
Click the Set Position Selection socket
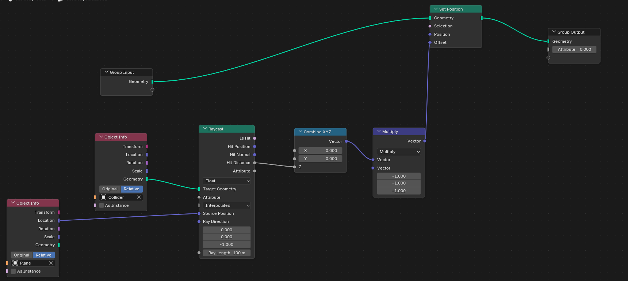(x=430, y=26)
